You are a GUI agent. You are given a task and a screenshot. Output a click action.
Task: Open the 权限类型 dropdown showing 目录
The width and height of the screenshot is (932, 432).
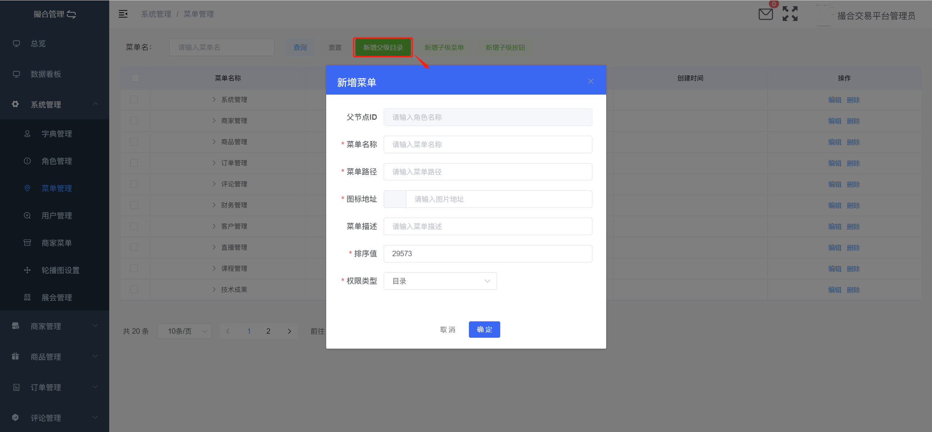click(440, 281)
